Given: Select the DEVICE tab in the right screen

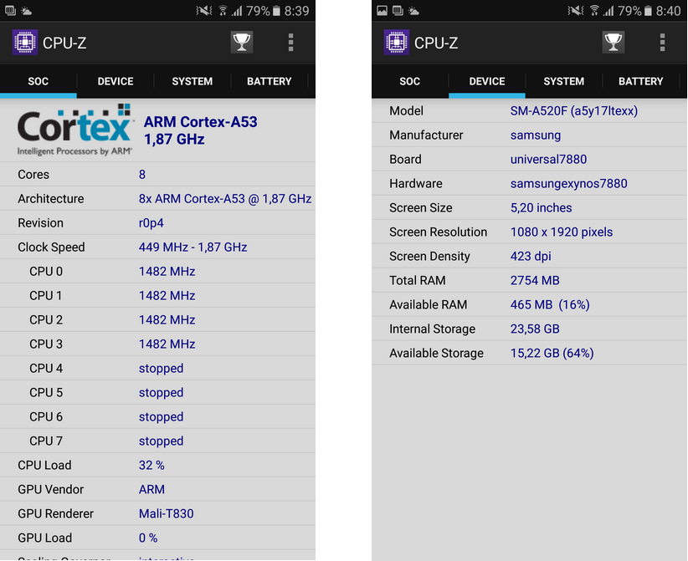Looking at the screenshot, I should [487, 81].
